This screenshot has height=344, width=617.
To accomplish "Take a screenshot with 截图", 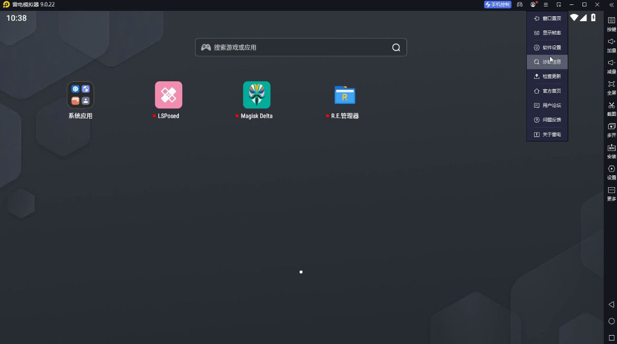I will tap(611, 109).
